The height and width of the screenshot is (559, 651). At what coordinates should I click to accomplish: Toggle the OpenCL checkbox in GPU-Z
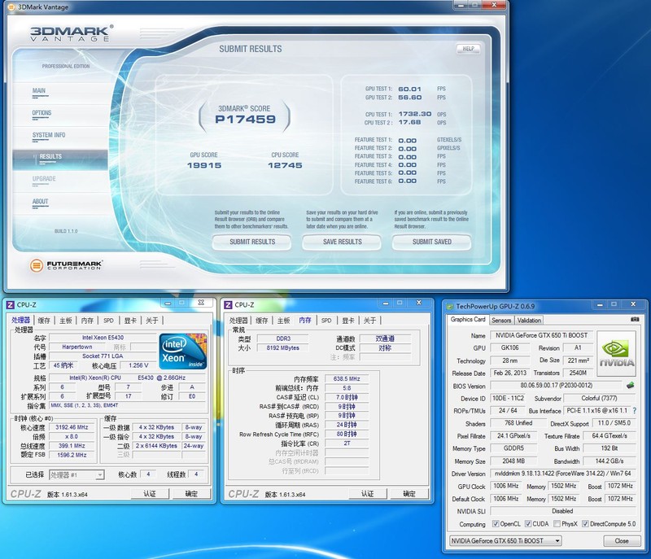(x=496, y=524)
